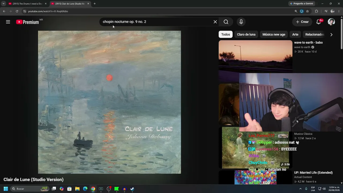Image resolution: width=343 pixels, height=193 pixels.
Task: Open zoom control in address bar
Action: pos(296,11)
